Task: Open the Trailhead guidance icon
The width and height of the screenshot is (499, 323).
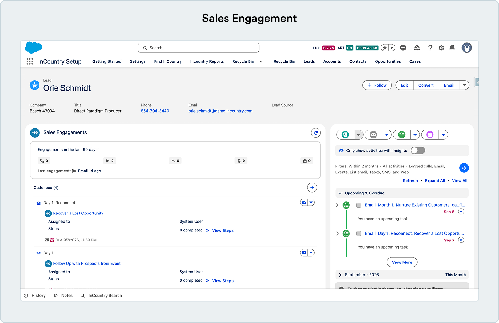Action: pos(417,48)
